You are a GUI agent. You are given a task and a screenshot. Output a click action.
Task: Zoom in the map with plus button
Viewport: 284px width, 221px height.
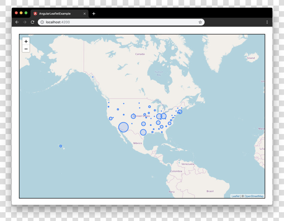tap(26, 41)
